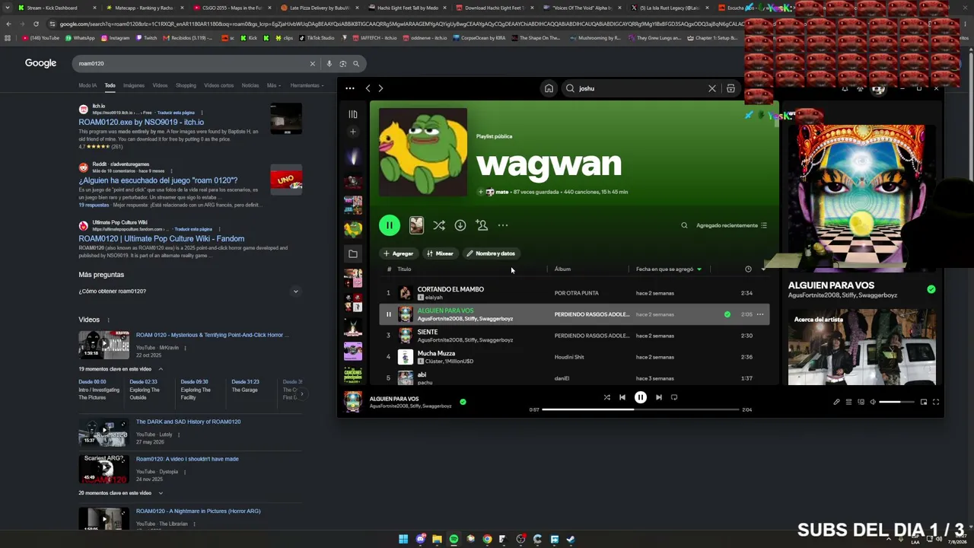Show more key moments arrow
The image size is (974, 548).
302,393
